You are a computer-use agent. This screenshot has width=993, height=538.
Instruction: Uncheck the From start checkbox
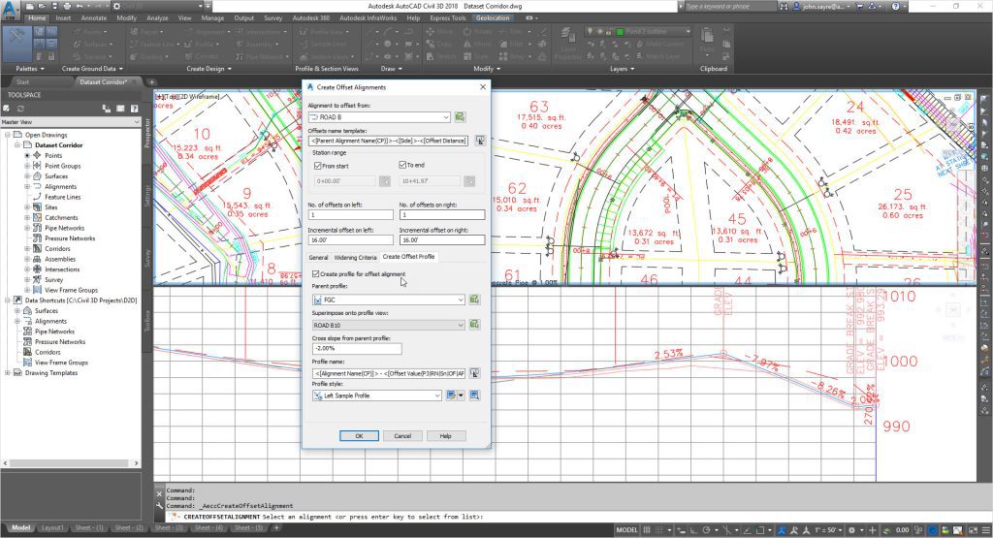319,165
